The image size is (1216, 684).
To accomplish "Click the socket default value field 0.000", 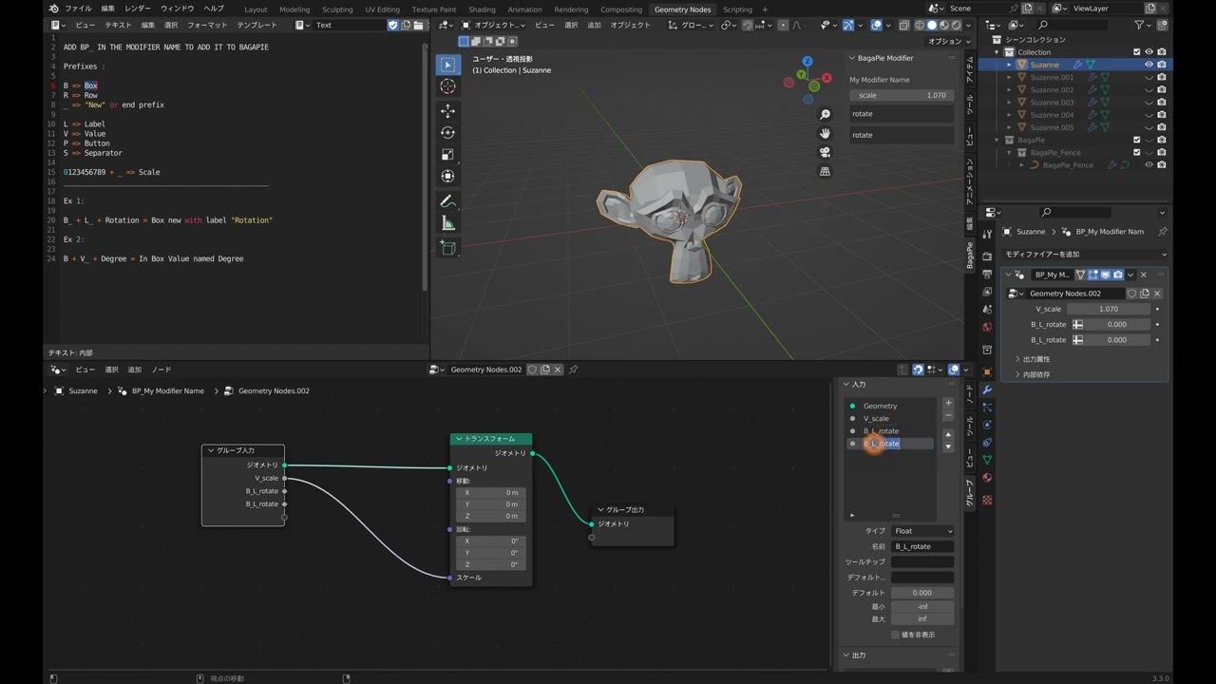I will 921,593.
